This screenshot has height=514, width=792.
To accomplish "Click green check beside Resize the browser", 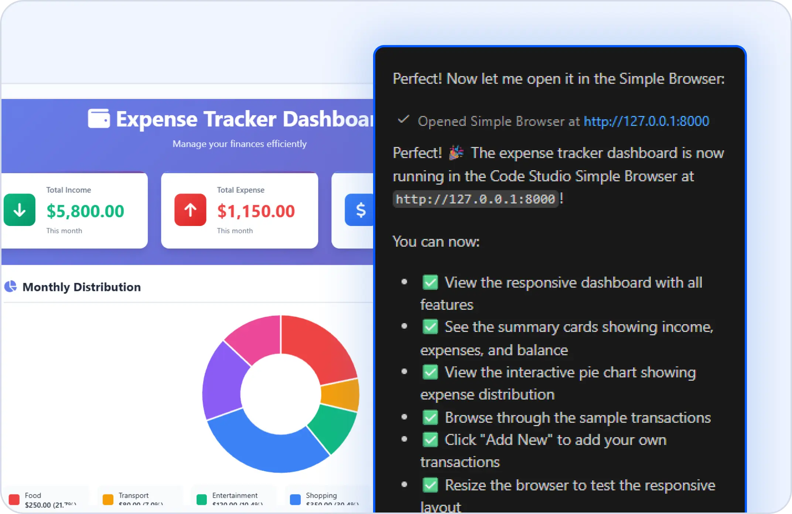I will pyautogui.click(x=430, y=485).
